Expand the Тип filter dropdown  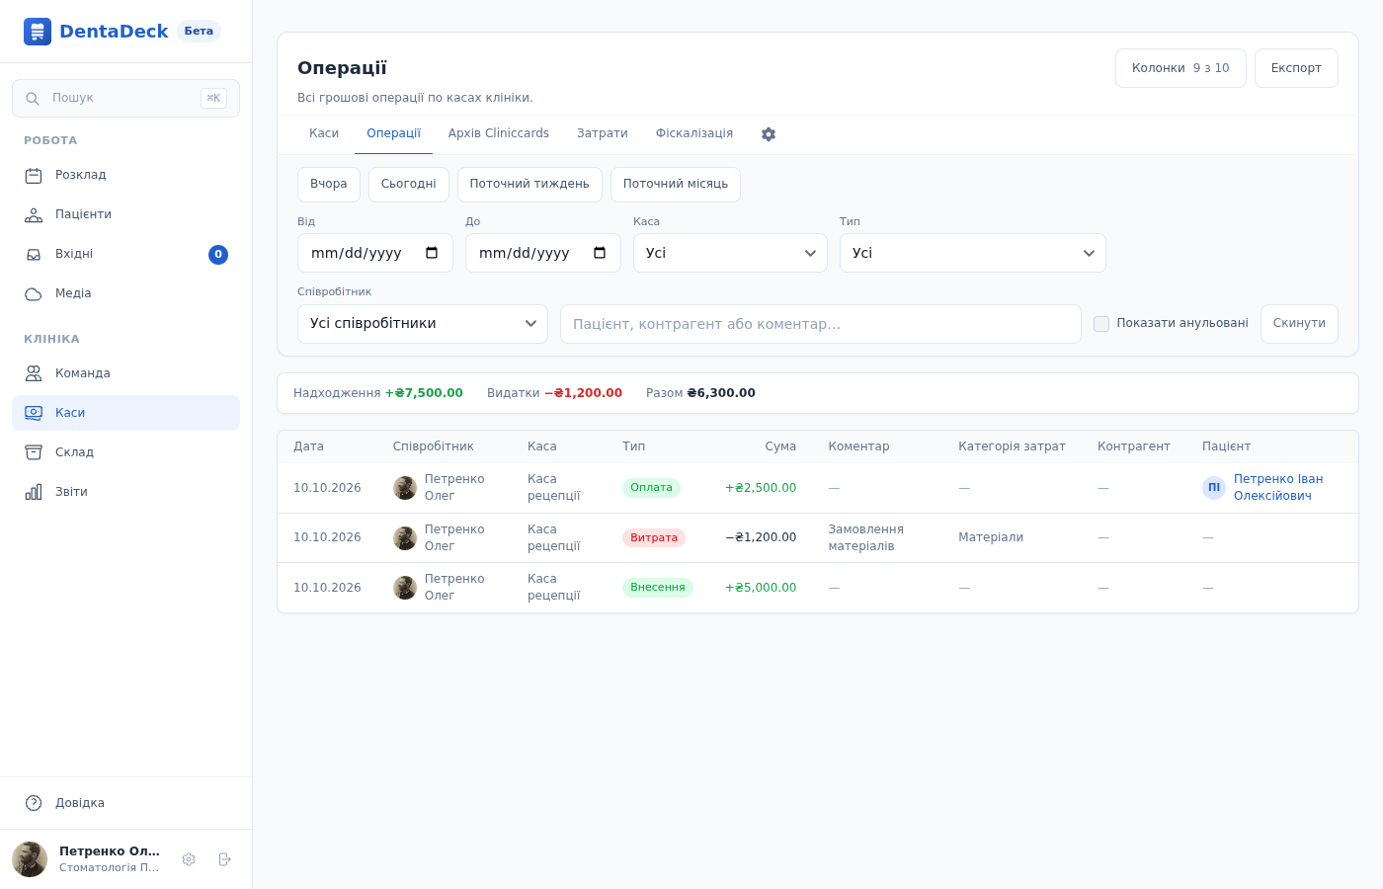(x=973, y=253)
